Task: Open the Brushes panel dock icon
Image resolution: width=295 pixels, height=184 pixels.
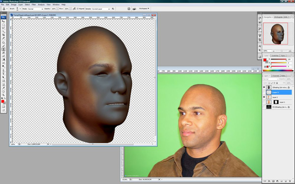Action: 260,35
